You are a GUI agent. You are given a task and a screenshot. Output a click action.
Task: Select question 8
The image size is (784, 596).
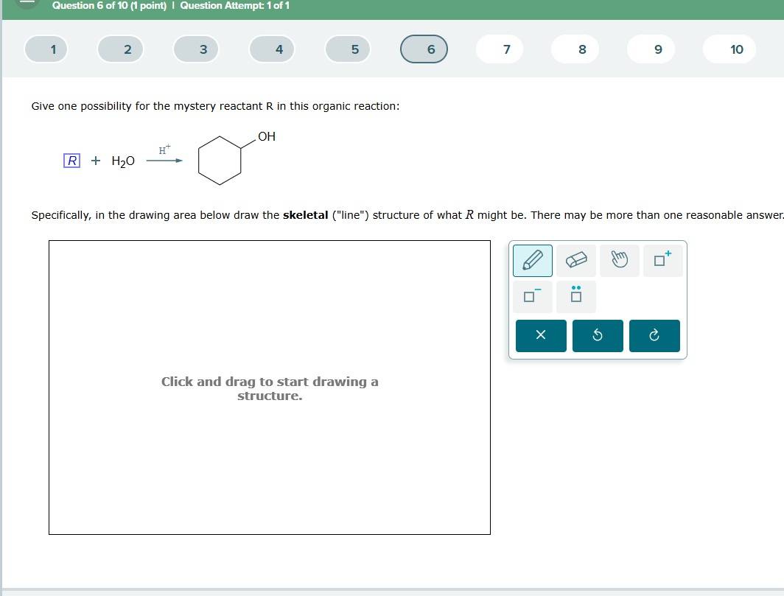575,49
